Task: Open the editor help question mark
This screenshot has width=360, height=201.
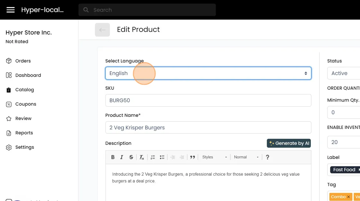Action: coord(267,157)
